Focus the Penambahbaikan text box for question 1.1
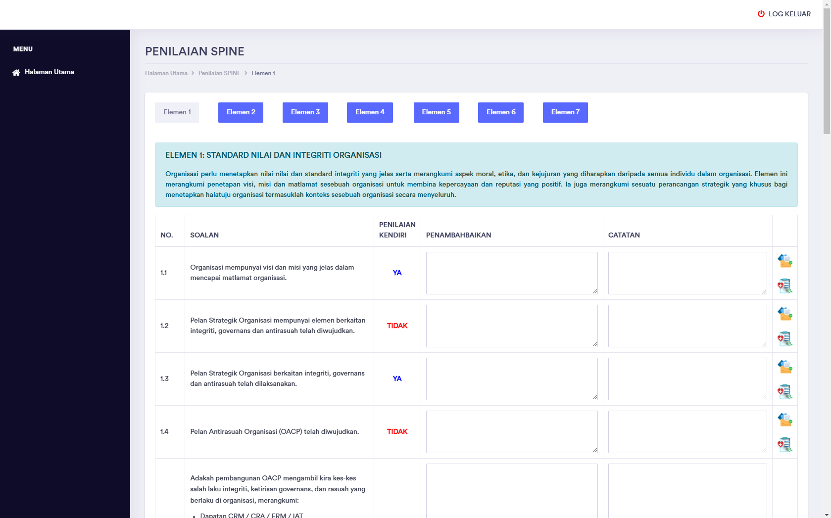The width and height of the screenshot is (831, 518). coord(511,273)
